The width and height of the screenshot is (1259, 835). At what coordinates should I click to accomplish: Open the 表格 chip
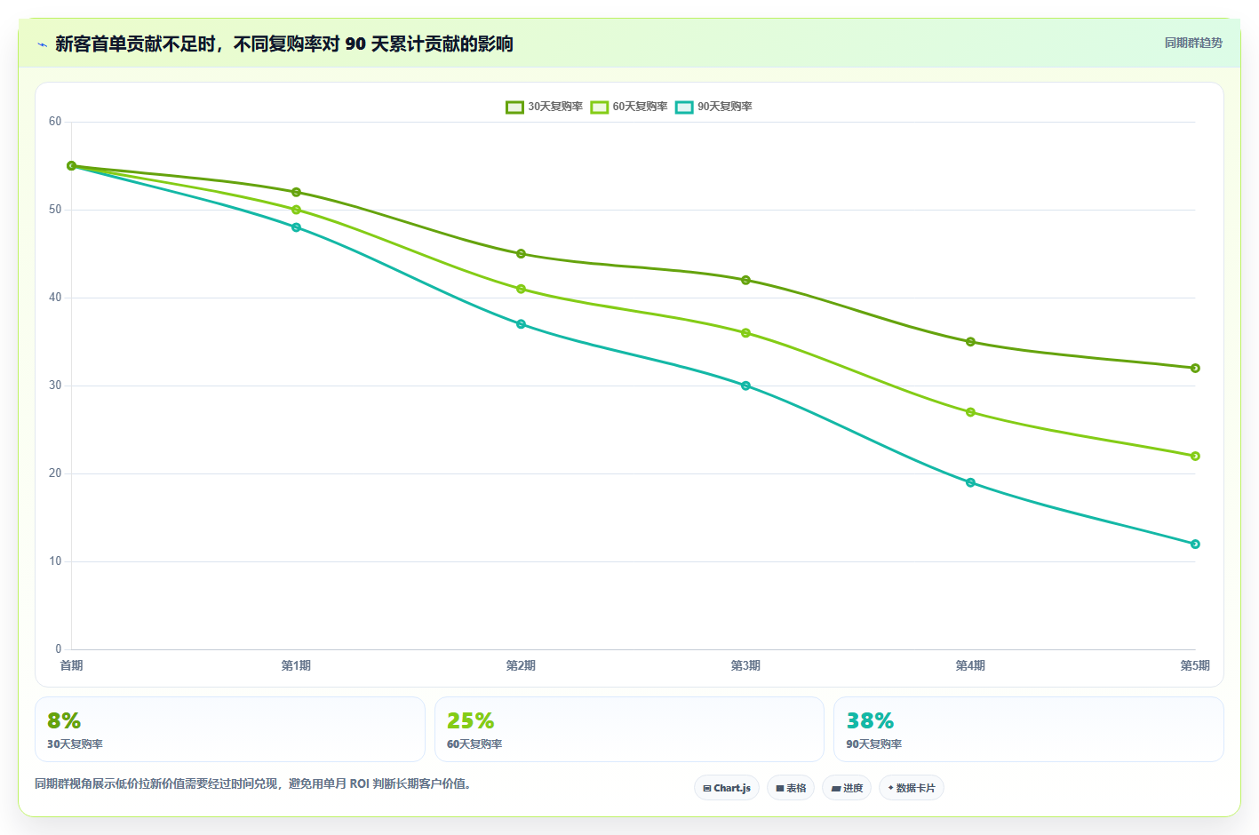pyautogui.click(x=791, y=788)
